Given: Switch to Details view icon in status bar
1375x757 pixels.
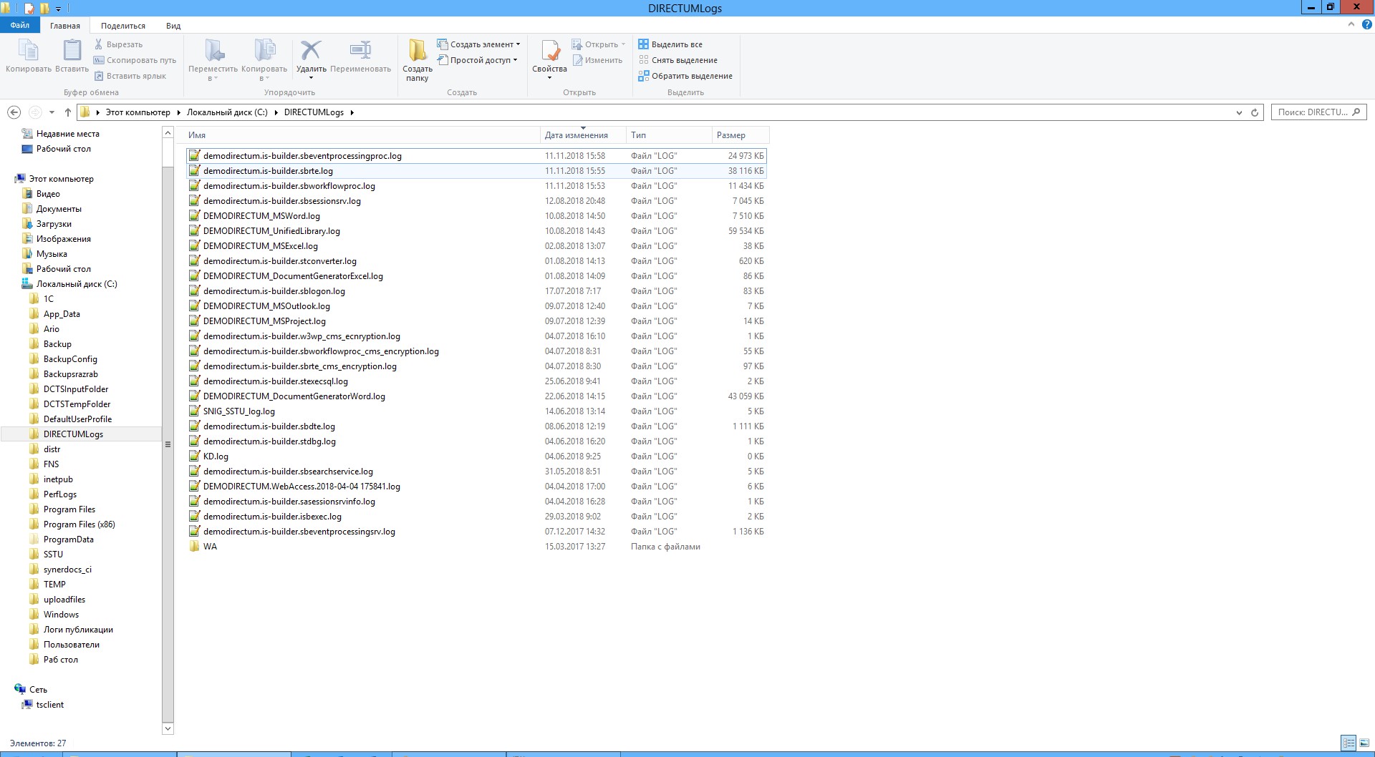Looking at the screenshot, I should point(1349,743).
